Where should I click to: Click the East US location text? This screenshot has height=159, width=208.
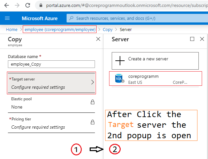coord(135,82)
